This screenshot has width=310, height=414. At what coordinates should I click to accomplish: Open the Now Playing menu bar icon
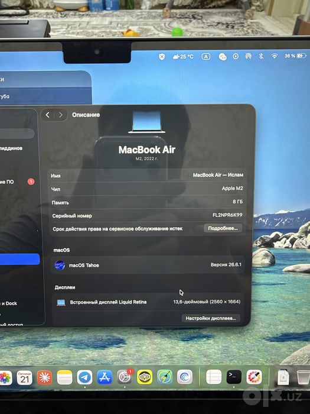236,56
